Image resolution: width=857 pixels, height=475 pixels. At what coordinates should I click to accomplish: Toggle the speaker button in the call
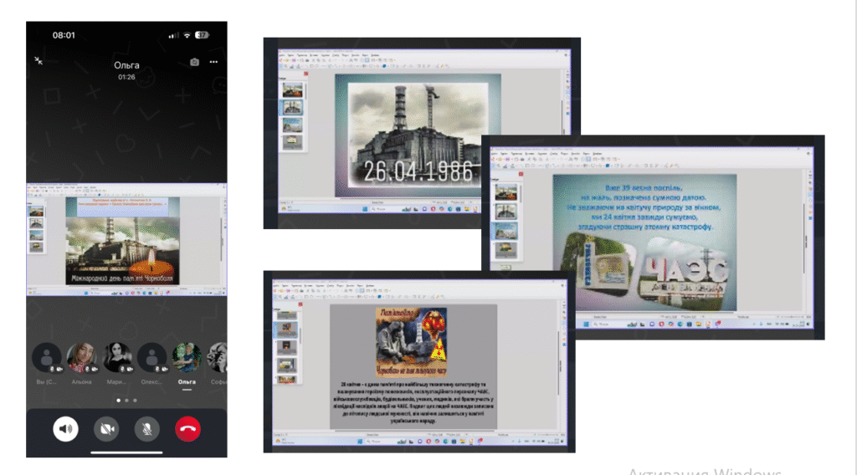coord(65,430)
